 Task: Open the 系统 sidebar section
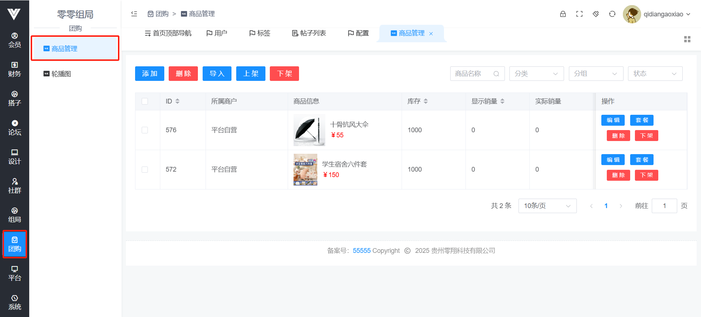click(15, 302)
